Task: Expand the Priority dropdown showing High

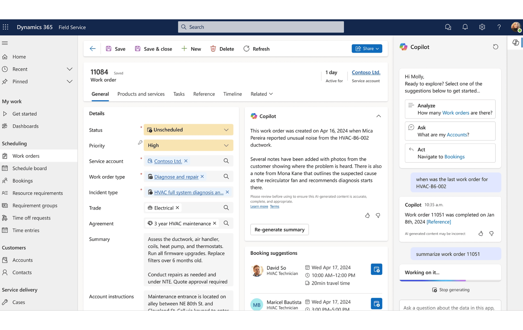Action: (226, 145)
